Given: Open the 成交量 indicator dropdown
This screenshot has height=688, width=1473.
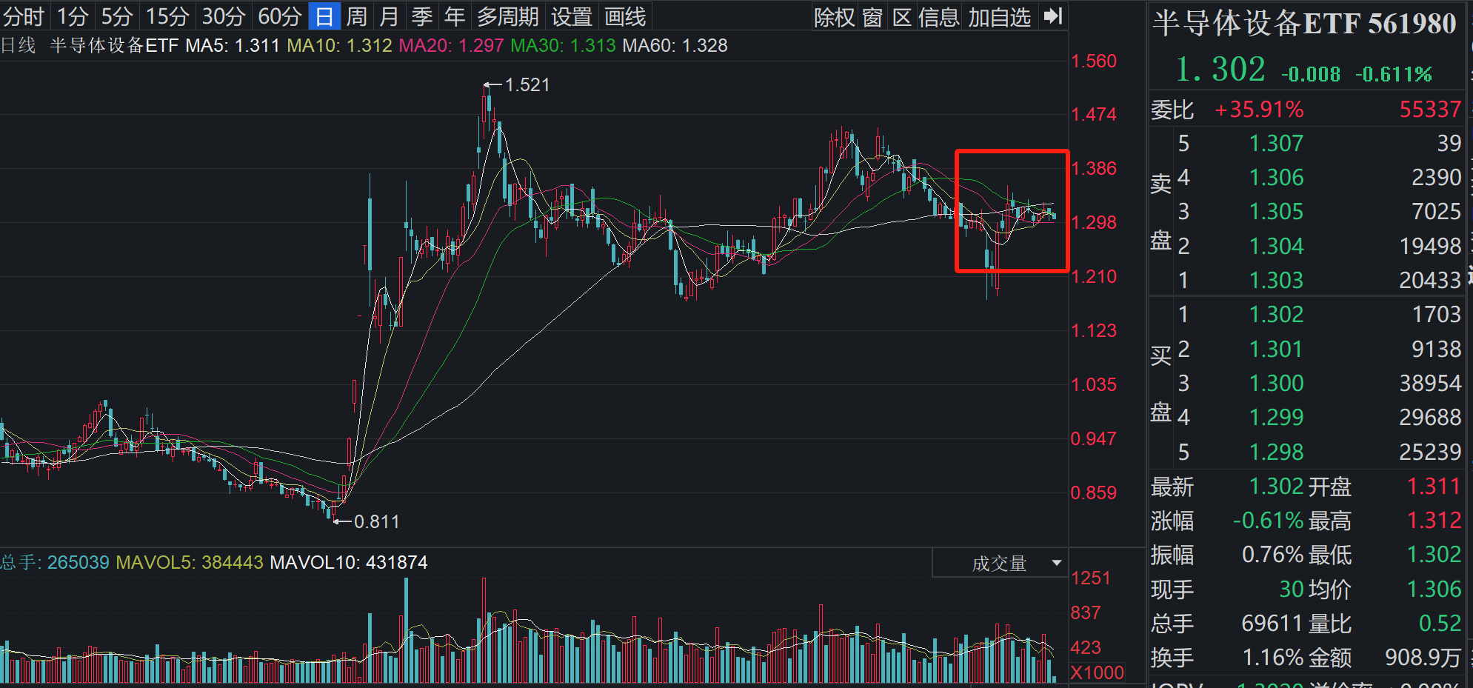Looking at the screenshot, I should click(1000, 563).
